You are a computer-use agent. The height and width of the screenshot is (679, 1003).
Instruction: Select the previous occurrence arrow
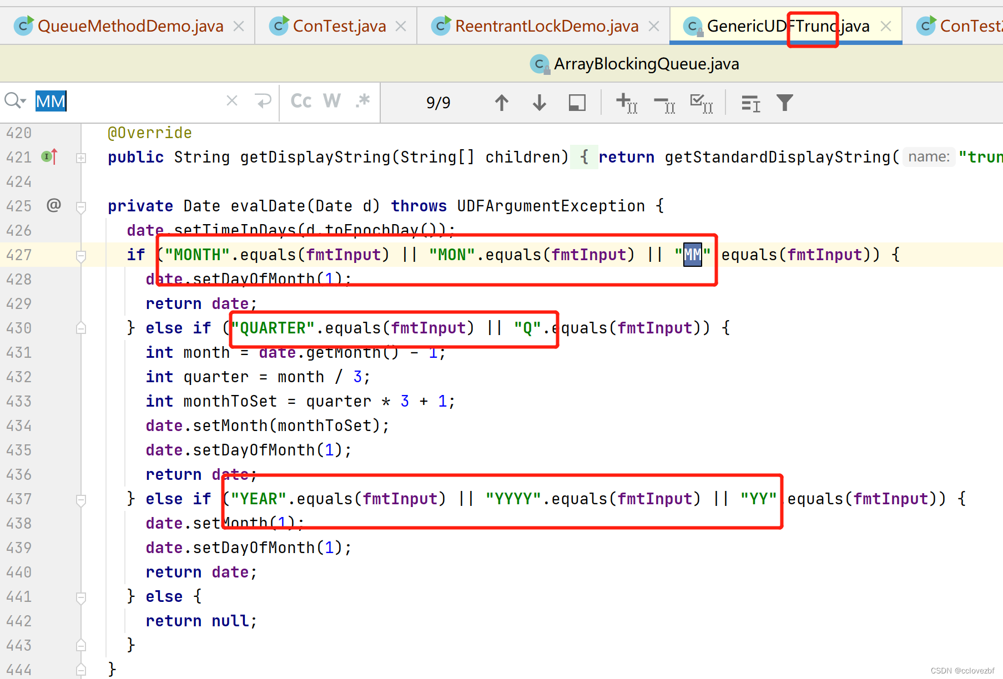click(x=501, y=103)
